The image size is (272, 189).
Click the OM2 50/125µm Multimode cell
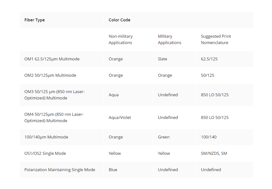[x=50, y=75]
